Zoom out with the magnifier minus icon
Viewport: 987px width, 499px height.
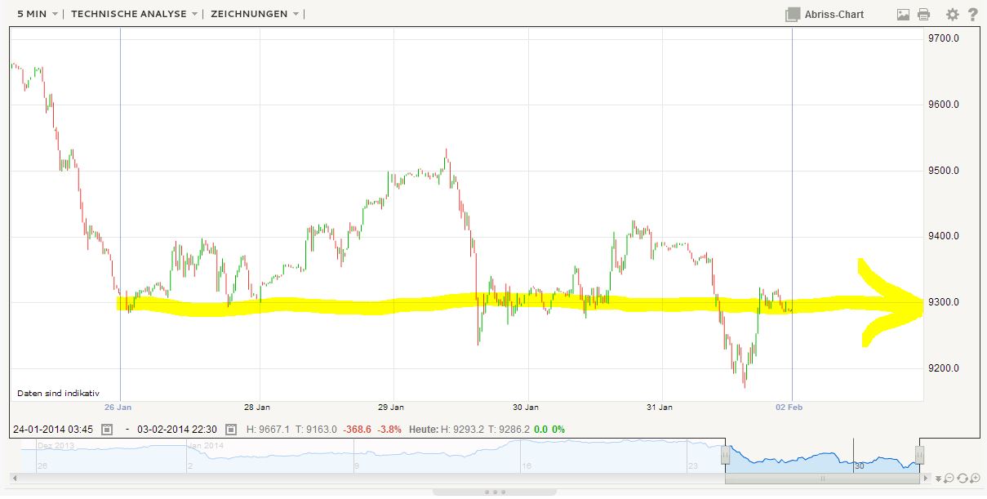pos(949,478)
